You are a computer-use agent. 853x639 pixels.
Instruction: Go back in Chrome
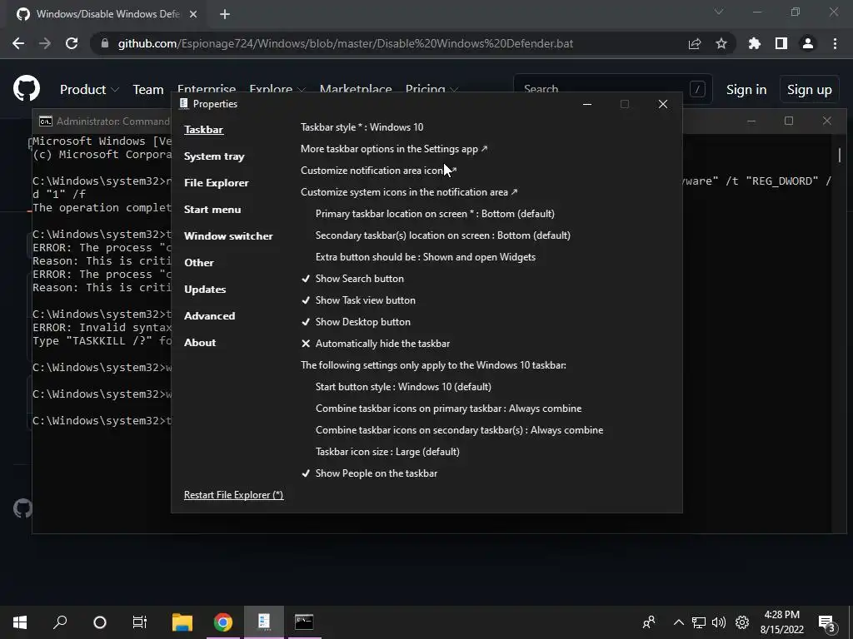[18, 43]
